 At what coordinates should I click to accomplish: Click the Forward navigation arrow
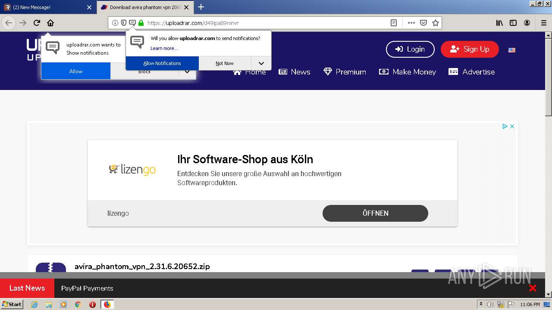(x=23, y=23)
